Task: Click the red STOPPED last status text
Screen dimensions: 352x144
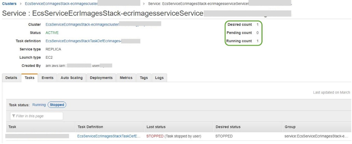Action: pos(155,136)
